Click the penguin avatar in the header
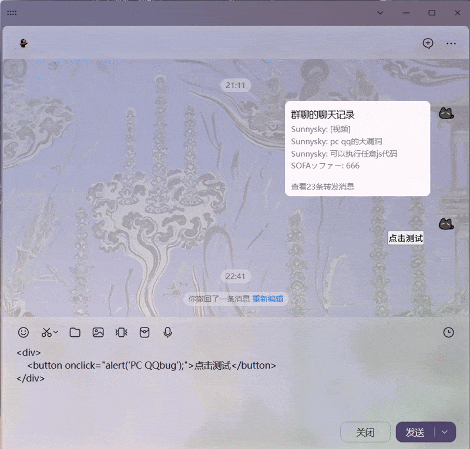Image resolution: width=470 pixels, height=449 pixels. click(x=23, y=43)
